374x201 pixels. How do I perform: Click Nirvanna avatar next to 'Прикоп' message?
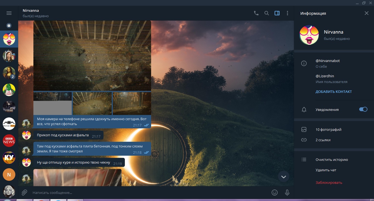click(x=26, y=135)
